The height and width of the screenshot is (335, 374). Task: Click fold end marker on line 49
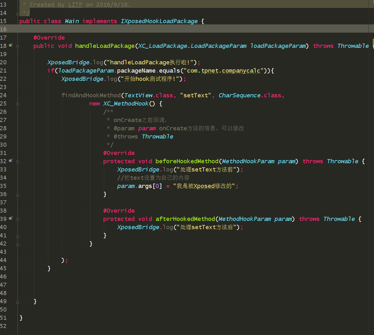[18, 302]
